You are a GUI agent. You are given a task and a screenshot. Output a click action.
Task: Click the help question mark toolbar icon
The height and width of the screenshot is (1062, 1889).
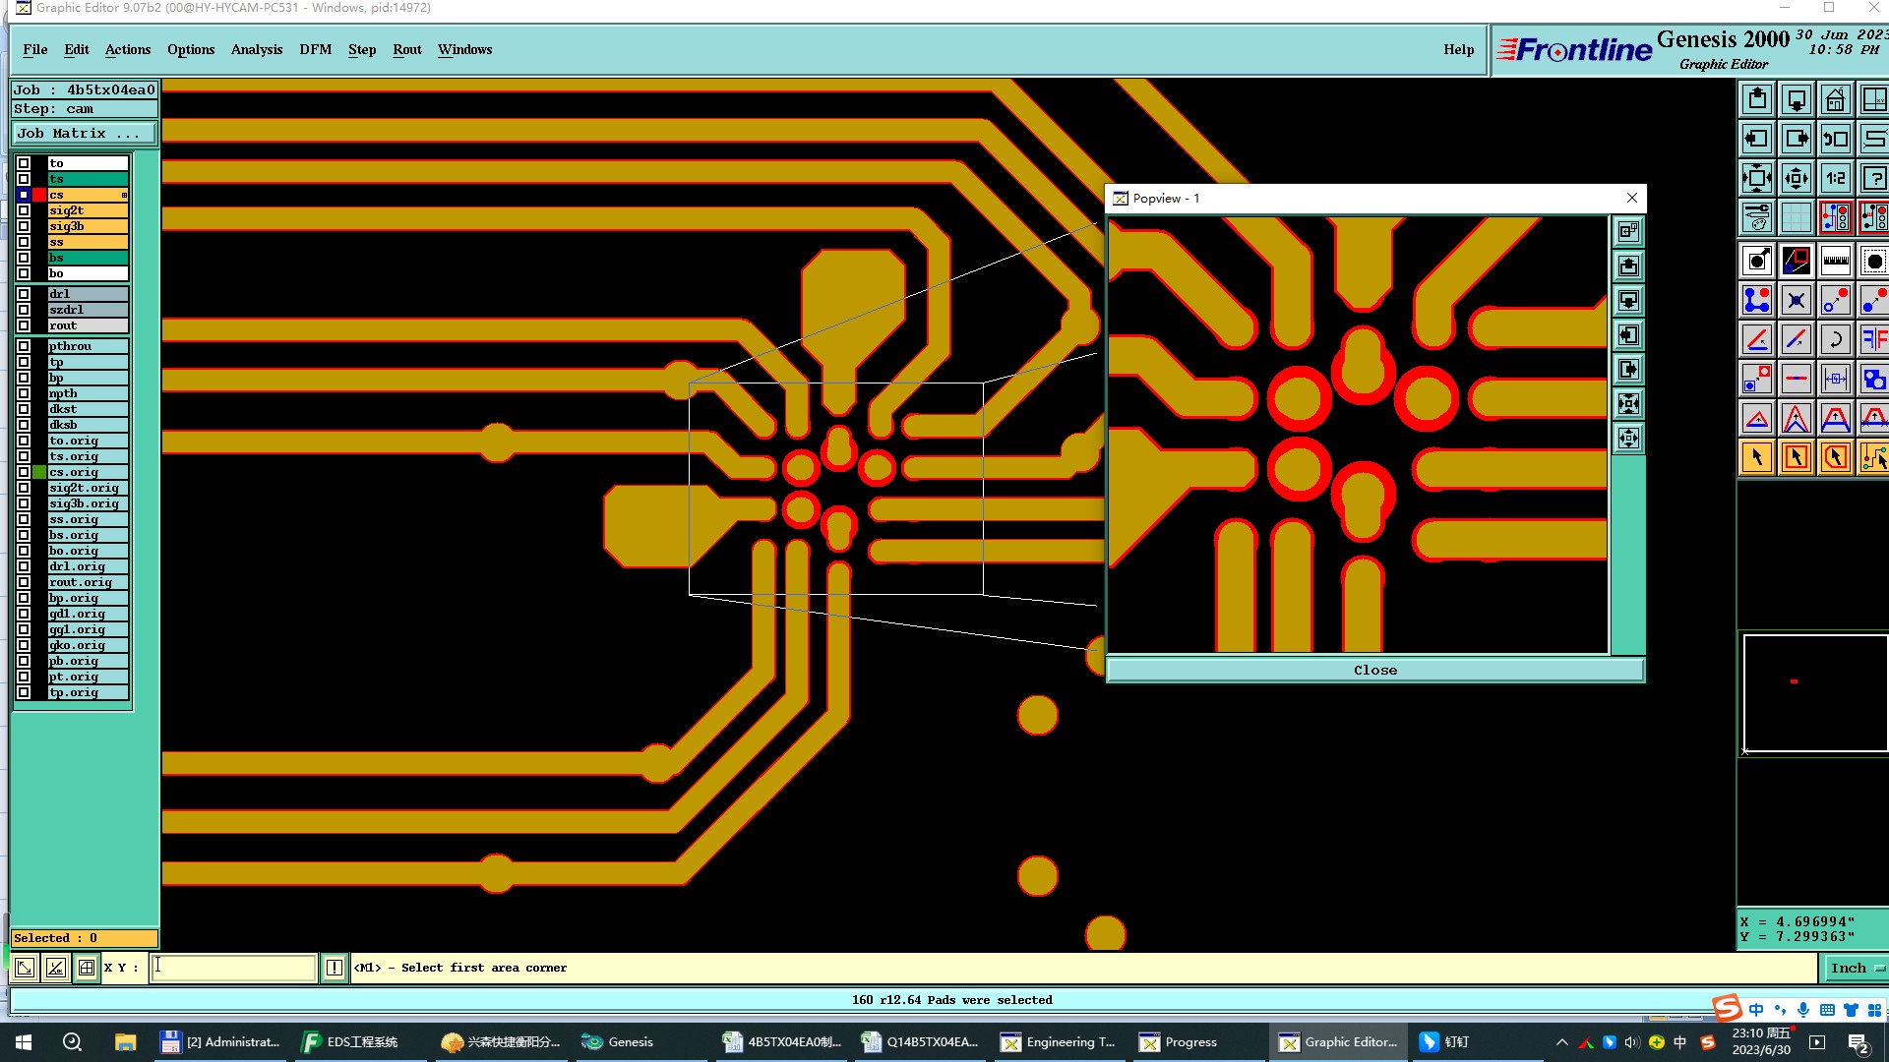pos(1873,178)
